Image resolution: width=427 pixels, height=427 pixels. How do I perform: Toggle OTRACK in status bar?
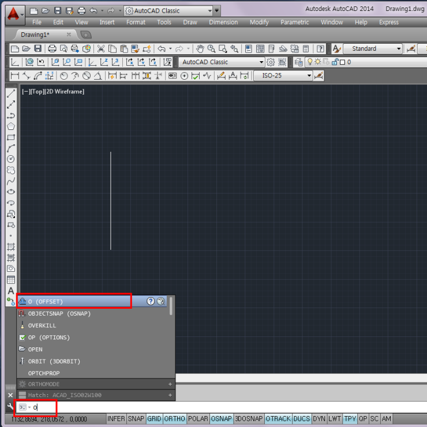[278, 419]
